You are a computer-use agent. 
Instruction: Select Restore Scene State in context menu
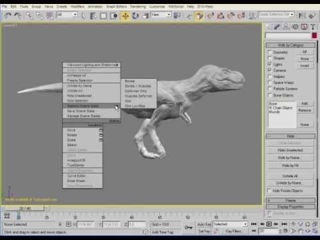[91, 106]
